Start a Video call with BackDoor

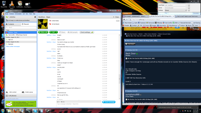coord(43,32)
